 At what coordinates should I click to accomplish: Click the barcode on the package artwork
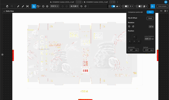coord(85,71)
